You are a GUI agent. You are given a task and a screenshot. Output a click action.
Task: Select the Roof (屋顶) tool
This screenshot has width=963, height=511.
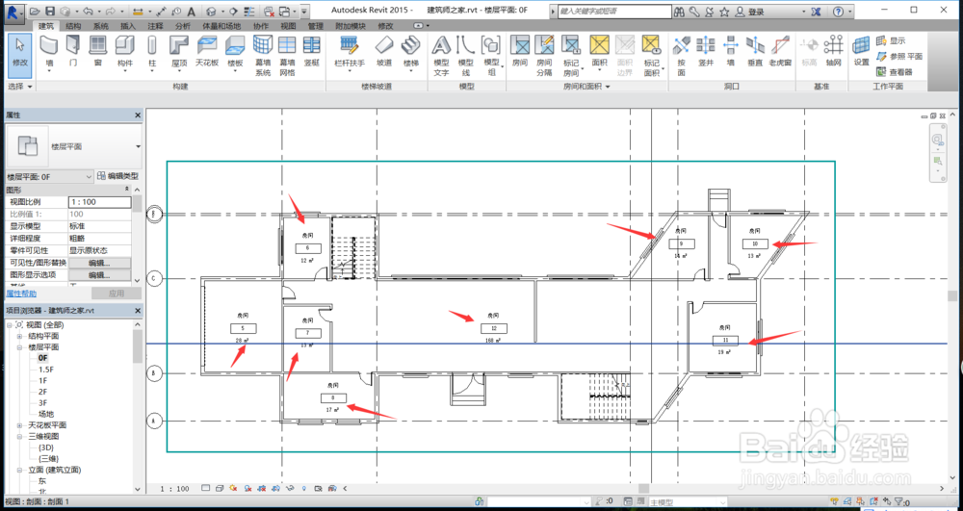tap(179, 52)
